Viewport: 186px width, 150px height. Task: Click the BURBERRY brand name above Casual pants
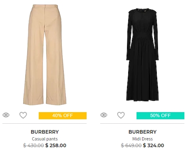45,132
